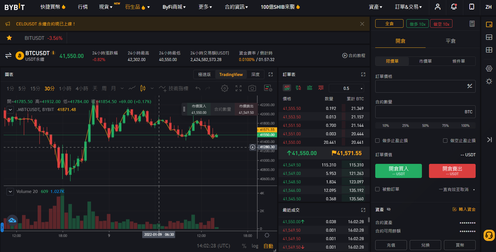Show asks only order book view
Screen dimensions: 496x252
[321, 88]
